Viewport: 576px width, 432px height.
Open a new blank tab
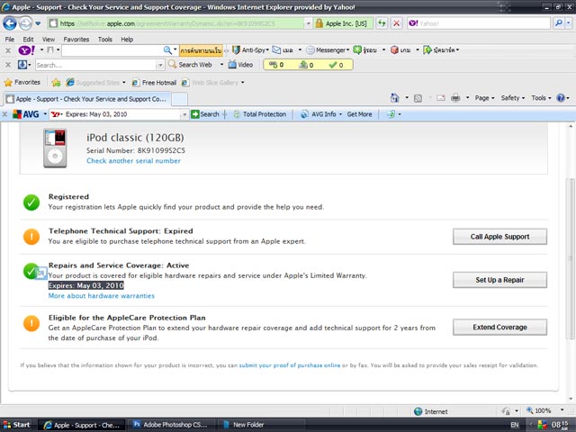point(180,99)
